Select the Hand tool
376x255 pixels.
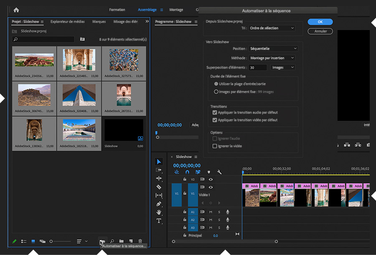[x=159, y=212]
